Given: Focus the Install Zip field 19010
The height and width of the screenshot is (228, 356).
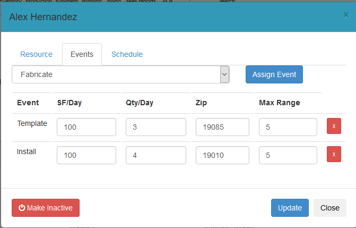Looking at the screenshot, I should [x=222, y=155].
